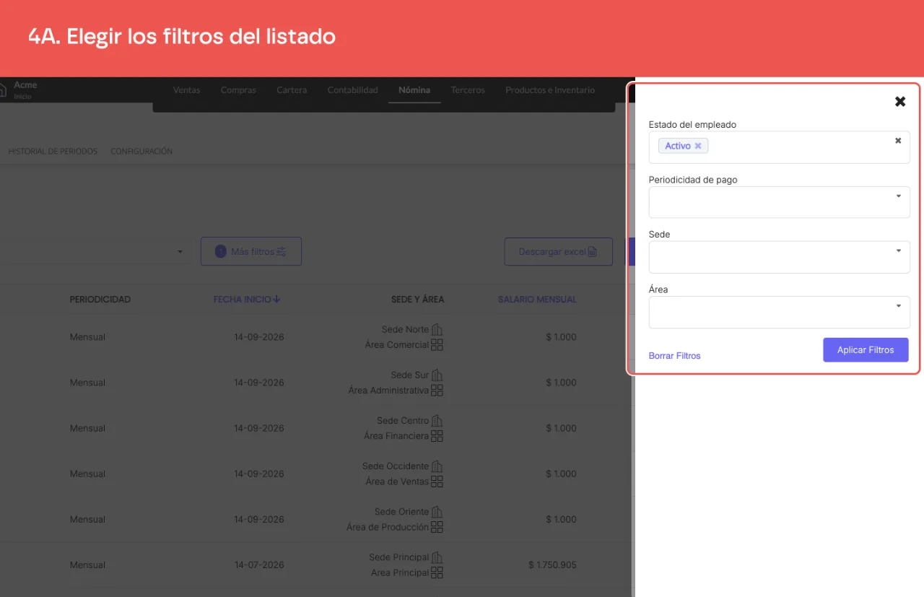Open the Periodicidad de pago dropdown

[x=779, y=202]
